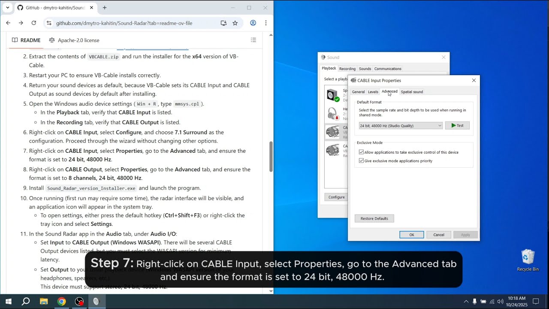Open taskbar Search

pos(26,301)
